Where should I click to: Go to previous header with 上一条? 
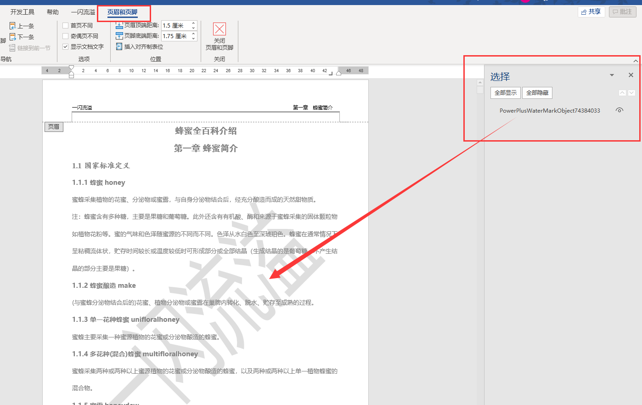coord(22,26)
